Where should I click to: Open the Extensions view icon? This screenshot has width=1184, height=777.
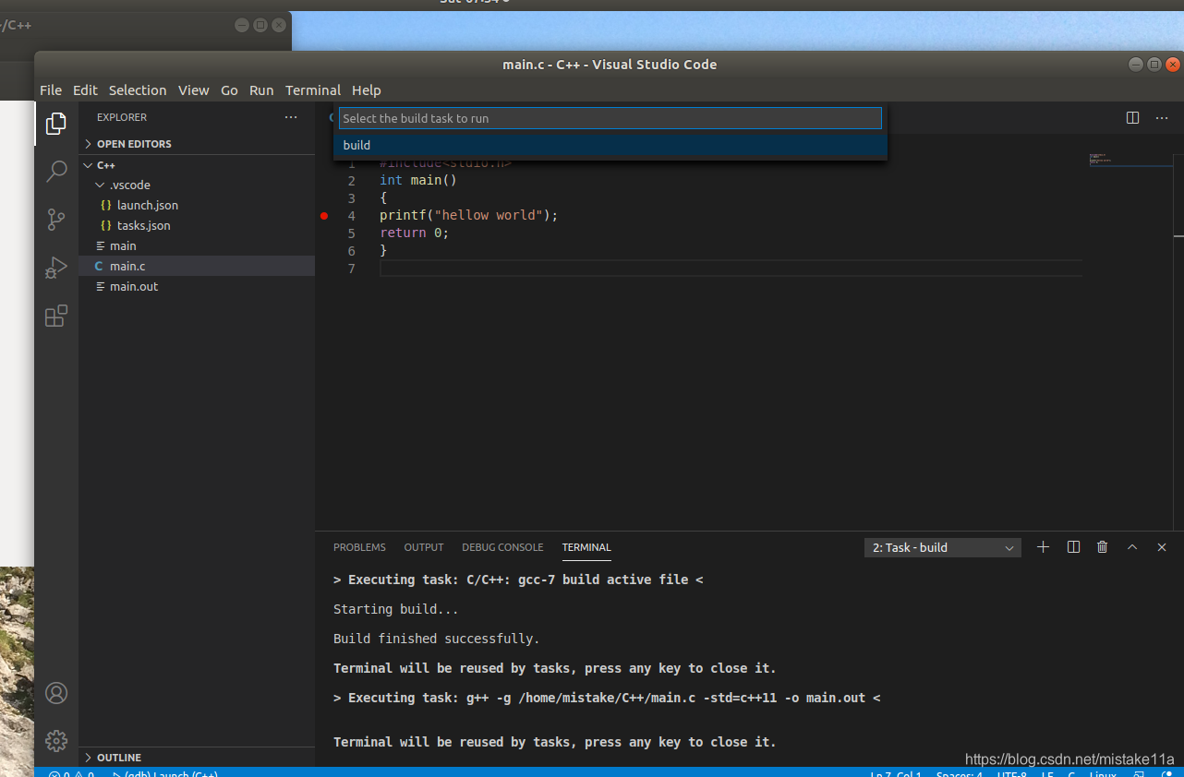[56, 316]
